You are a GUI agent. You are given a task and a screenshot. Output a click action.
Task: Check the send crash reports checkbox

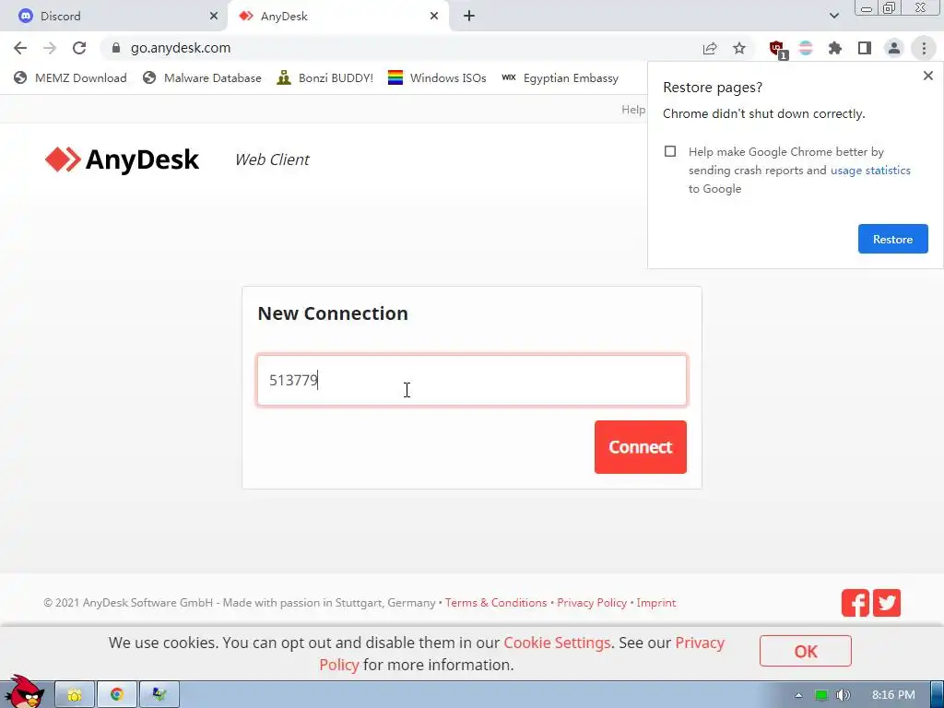[x=670, y=151]
